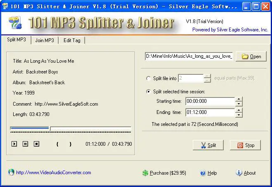Play the loaded MP3 track
Image resolution: width=272 pixels, height=187 pixels.
click(x=14, y=144)
